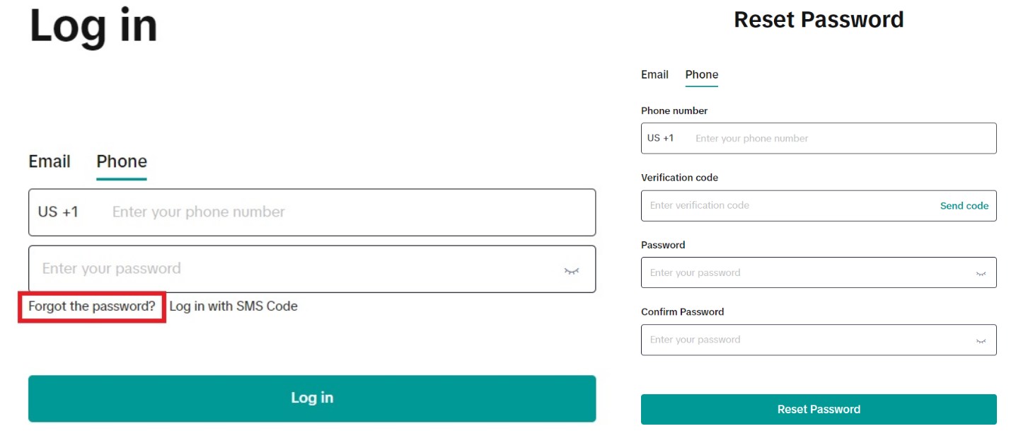The width and height of the screenshot is (1016, 431).
Task: Toggle visibility of Reset Password's Password field
Action: 981,274
